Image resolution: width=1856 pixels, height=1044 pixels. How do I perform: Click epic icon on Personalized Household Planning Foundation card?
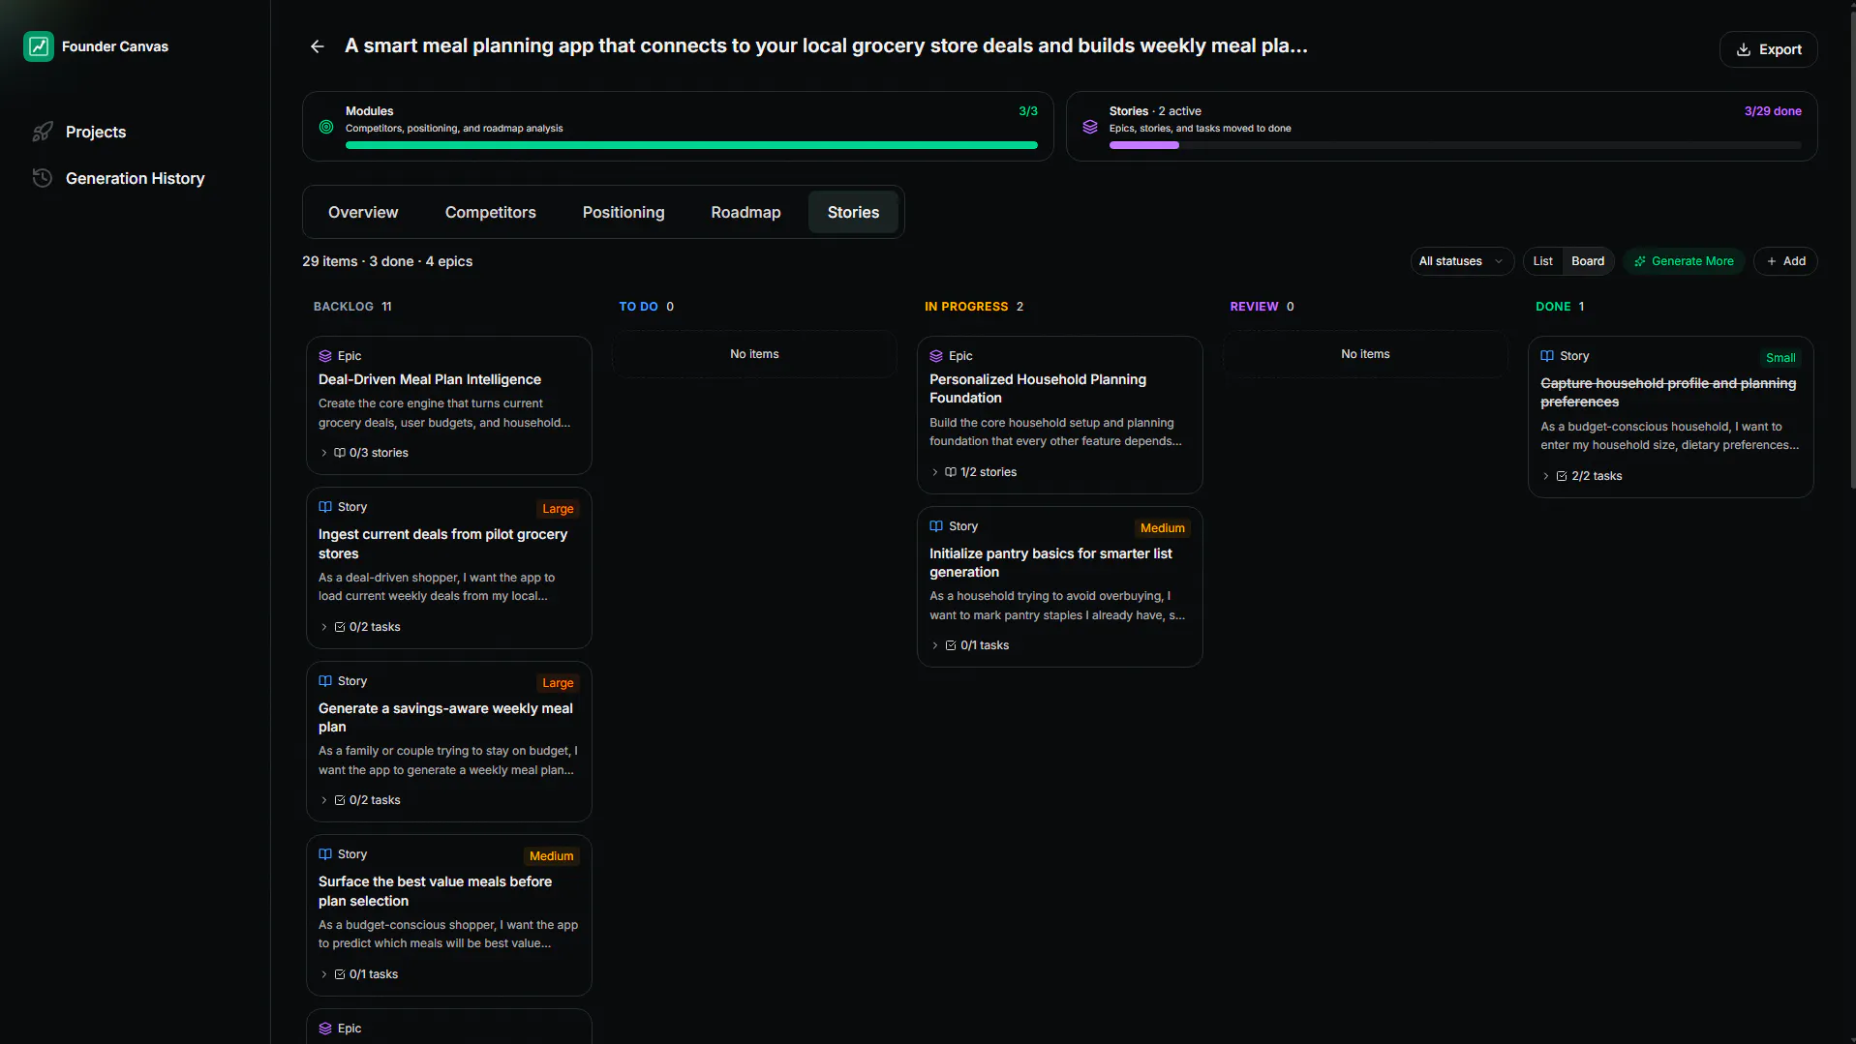[936, 356]
